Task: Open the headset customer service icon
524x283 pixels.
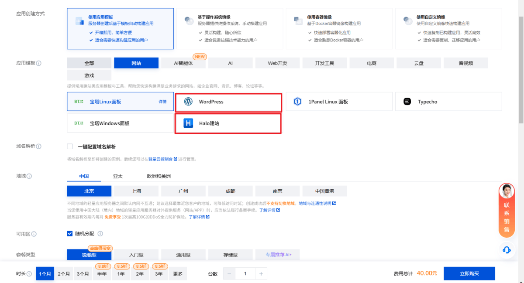Action: pyautogui.click(x=507, y=250)
